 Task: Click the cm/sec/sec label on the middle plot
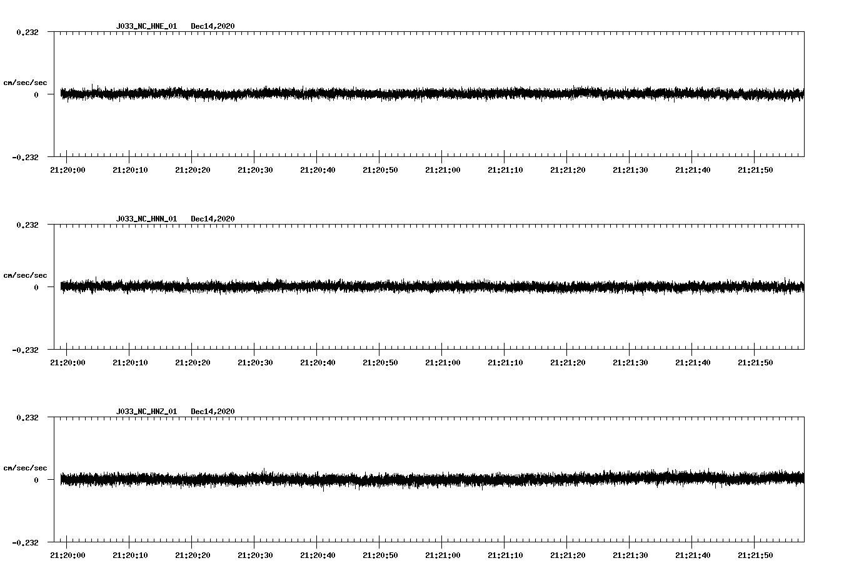(26, 275)
